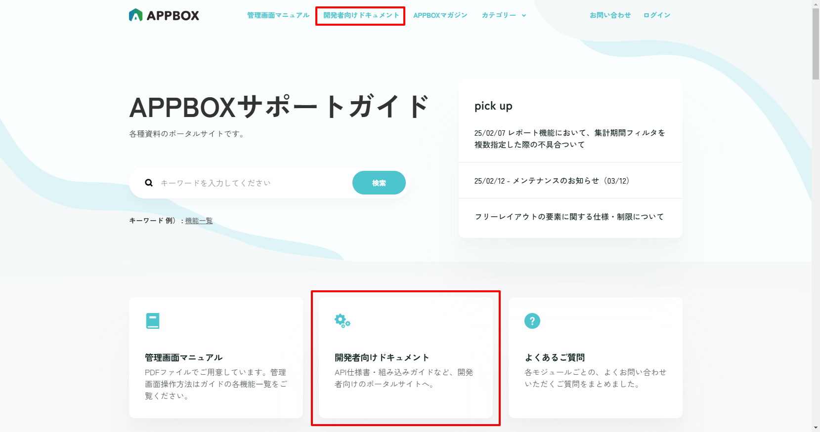Click the pick up heading
Screen dimensions: 820x432
click(x=493, y=106)
